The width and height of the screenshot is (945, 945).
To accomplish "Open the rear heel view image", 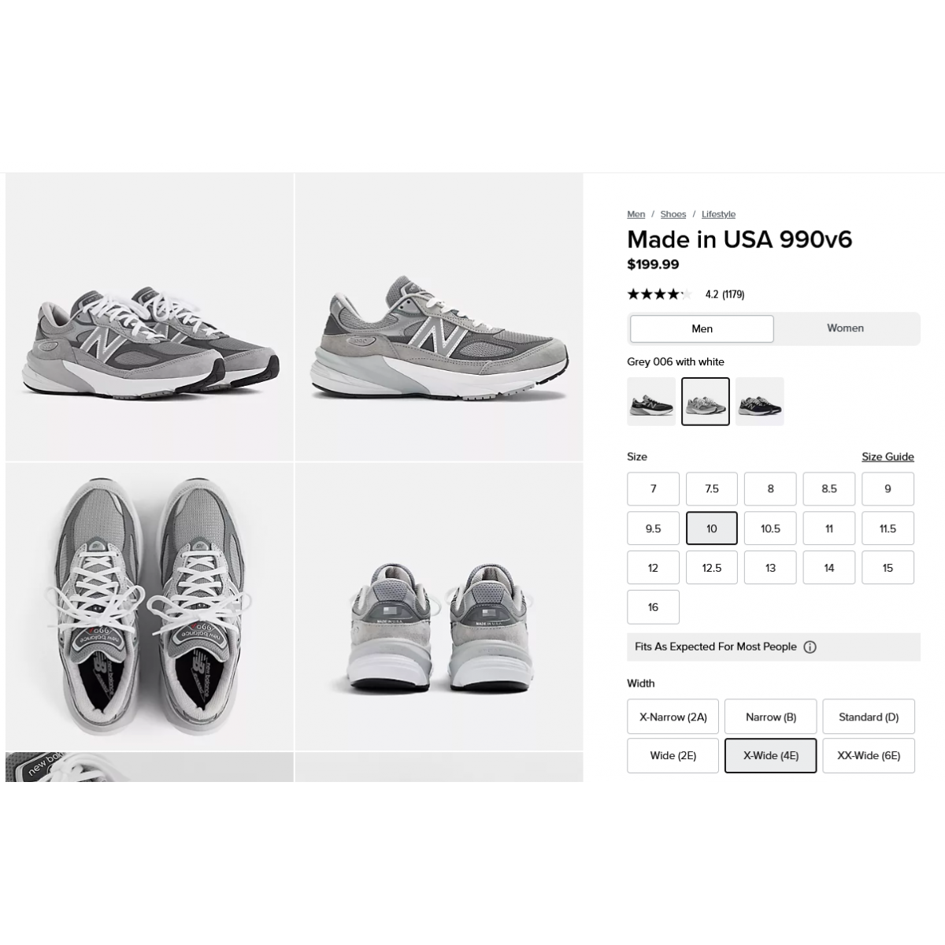I will click(x=439, y=606).
